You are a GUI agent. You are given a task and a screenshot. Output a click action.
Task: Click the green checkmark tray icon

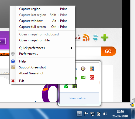point(66,86)
